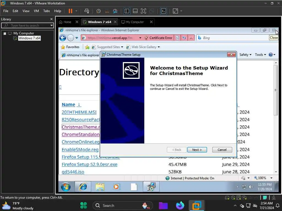
Task: Close the Library panel
Action: point(51,19)
